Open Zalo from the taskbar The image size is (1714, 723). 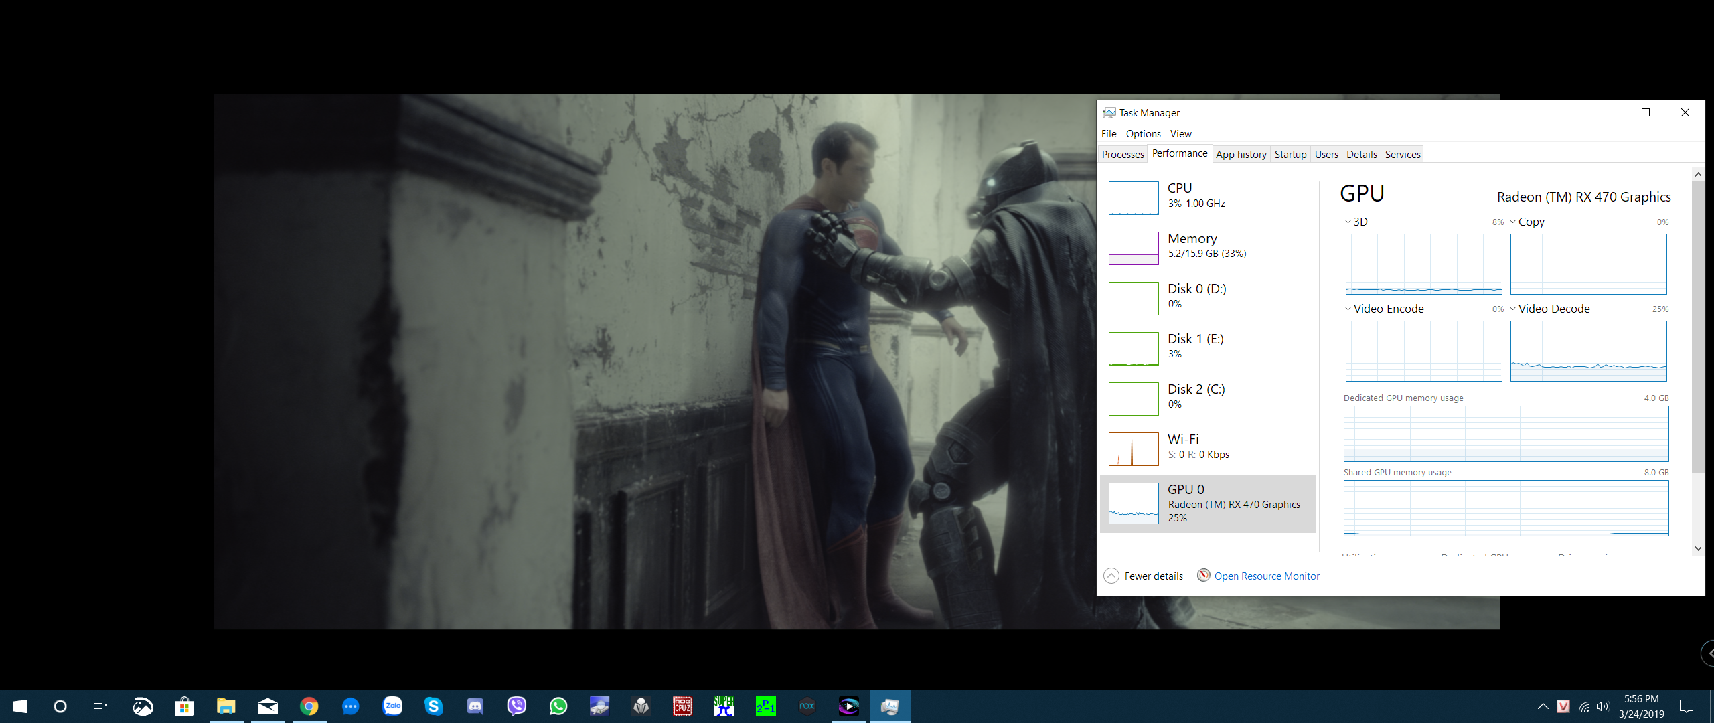(392, 706)
